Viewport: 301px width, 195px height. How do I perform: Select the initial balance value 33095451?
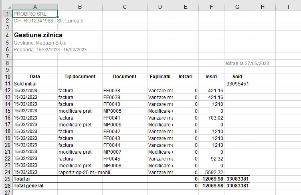(x=238, y=84)
